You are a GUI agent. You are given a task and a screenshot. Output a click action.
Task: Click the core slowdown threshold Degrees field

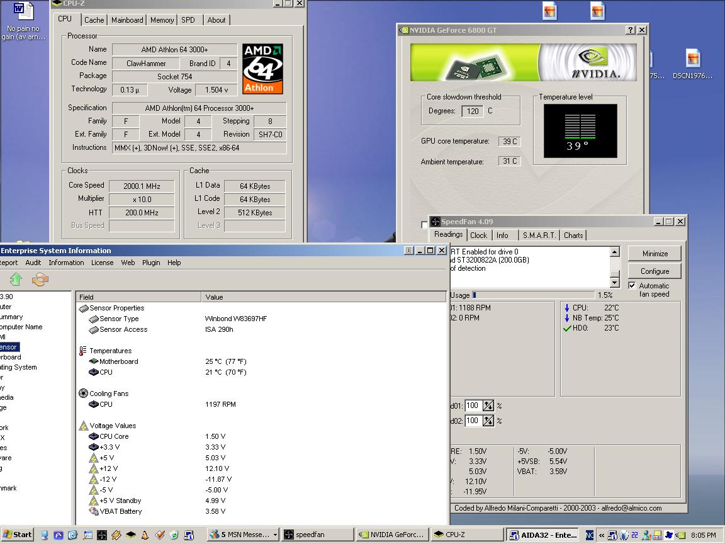coord(473,111)
